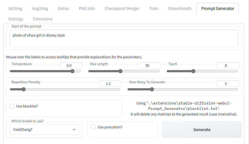Switch to the Train tab
Viewport: 249px width, 144px height.
pos(154,9)
